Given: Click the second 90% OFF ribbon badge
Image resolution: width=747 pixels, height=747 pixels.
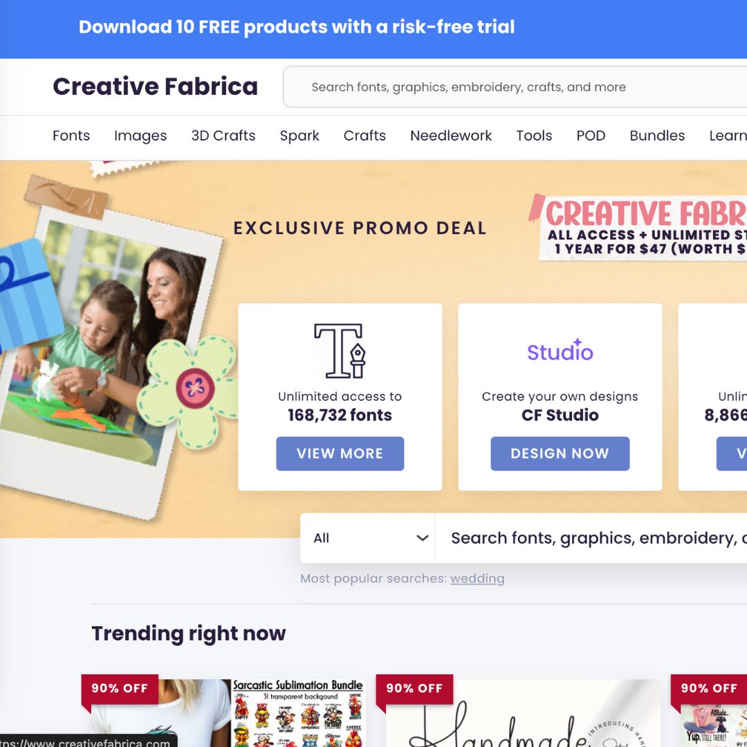Looking at the screenshot, I should [414, 690].
